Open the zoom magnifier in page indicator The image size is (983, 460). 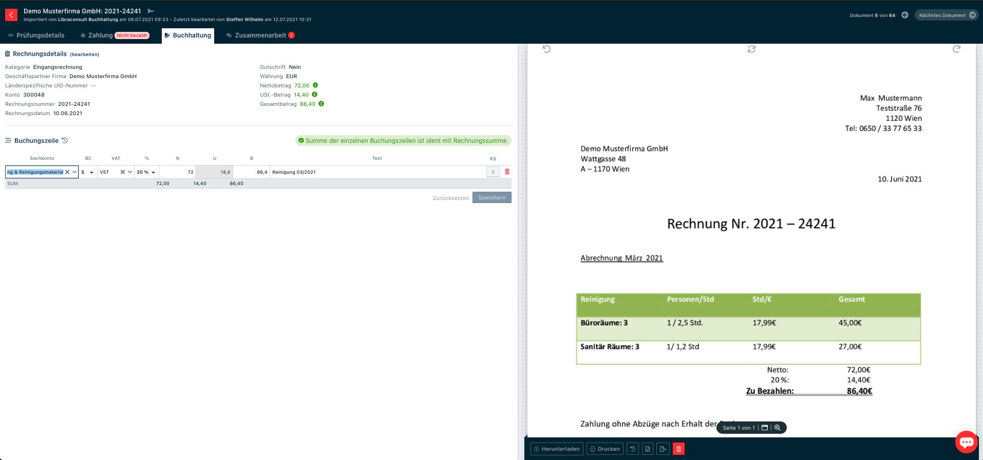(778, 428)
